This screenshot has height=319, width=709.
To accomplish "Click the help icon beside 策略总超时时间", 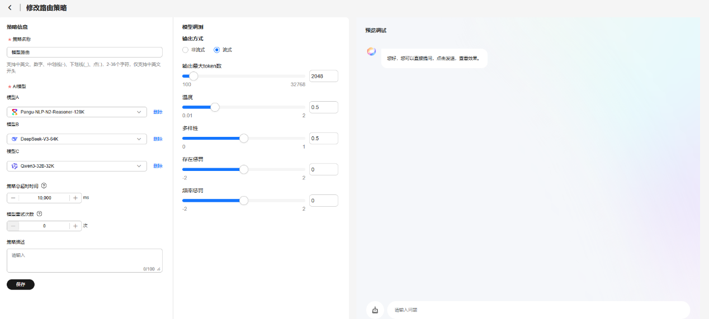I will [44, 186].
